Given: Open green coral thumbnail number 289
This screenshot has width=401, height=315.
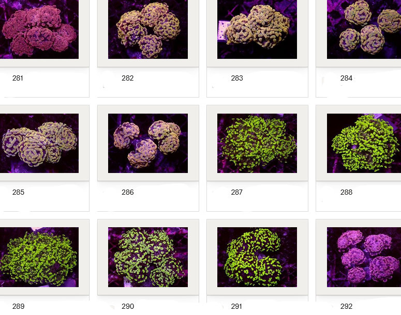Looking at the screenshot, I should point(39,257).
